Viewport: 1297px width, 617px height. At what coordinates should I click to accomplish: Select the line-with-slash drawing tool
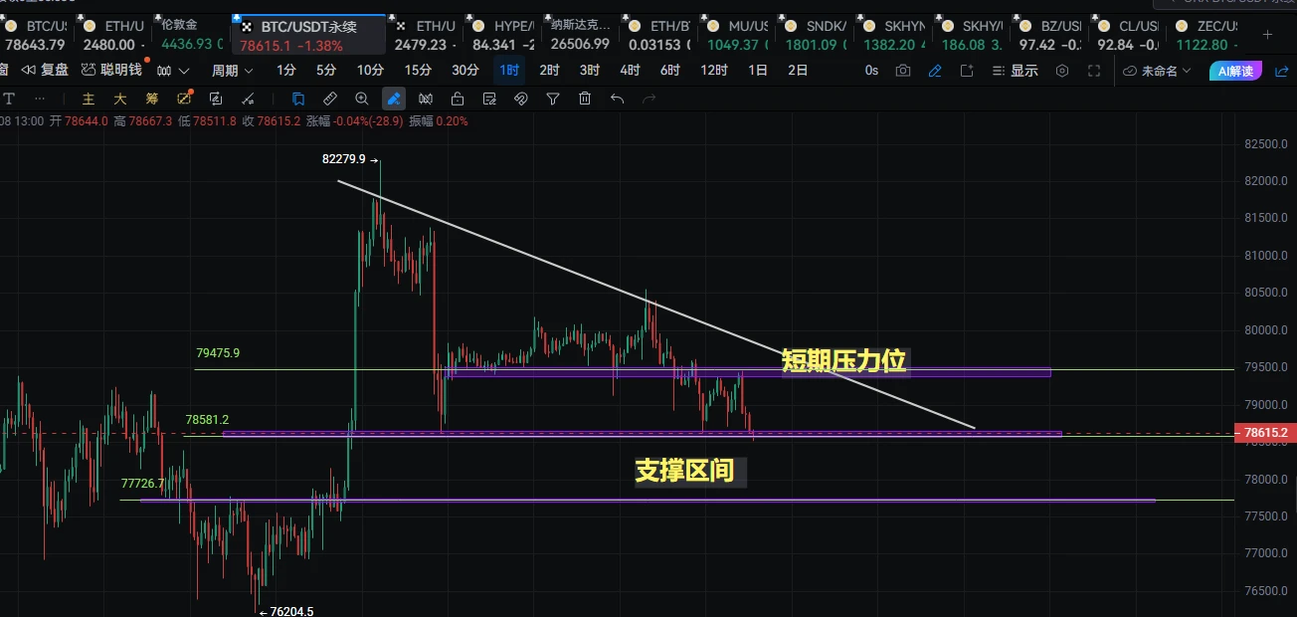pyautogui.click(x=249, y=99)
